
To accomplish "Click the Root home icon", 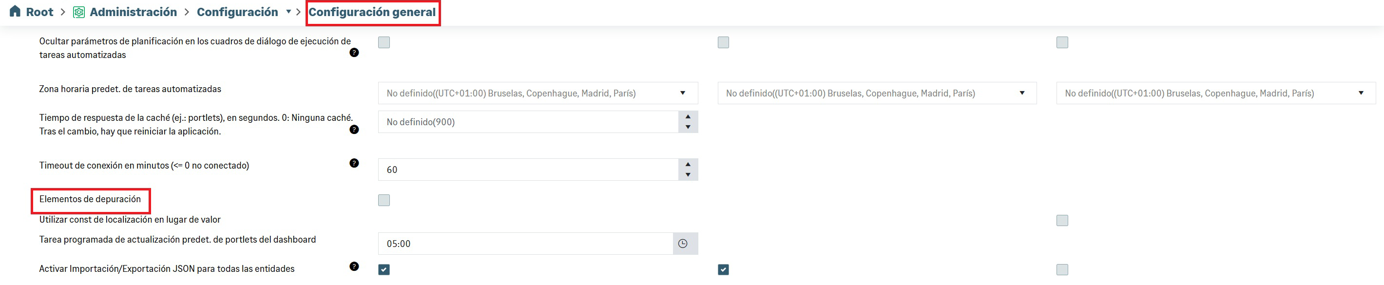I will point(15,11).
